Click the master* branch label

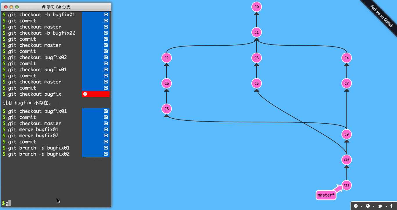[x=326, y=195]
